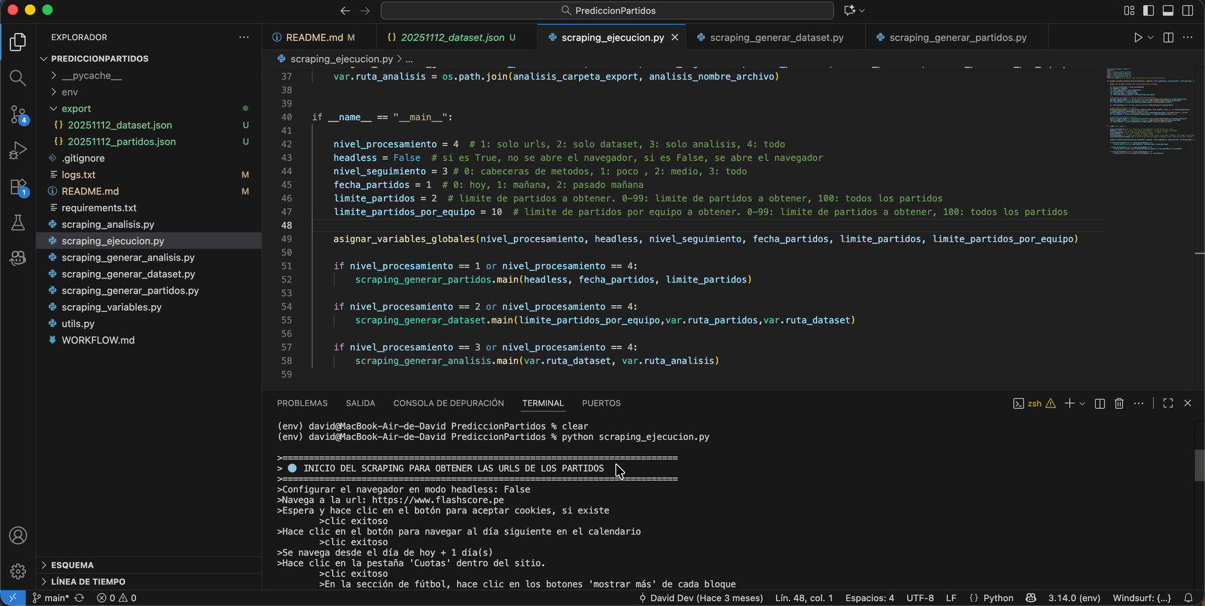Image resolution: width=1205 pixels, height=606 pixels.
Task: Switch to the PROBLEMAS panel tab
Action: 302,404
